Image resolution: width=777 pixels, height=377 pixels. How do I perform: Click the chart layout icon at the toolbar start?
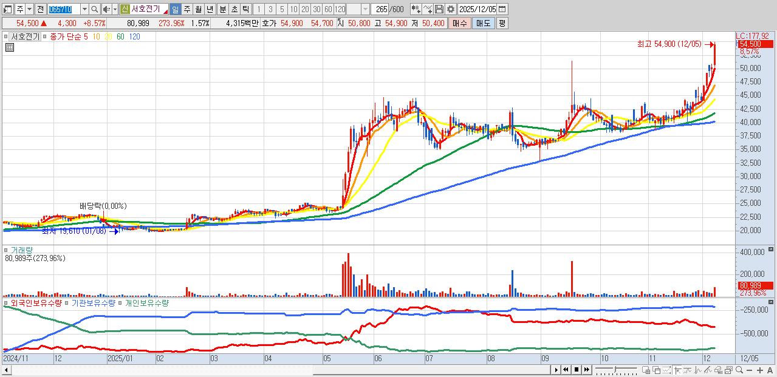7,9
